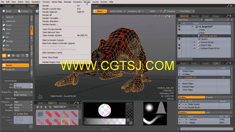Expand Weight Maps list
This screenshot has width=235, height=132.
click(x=179, y=71)
